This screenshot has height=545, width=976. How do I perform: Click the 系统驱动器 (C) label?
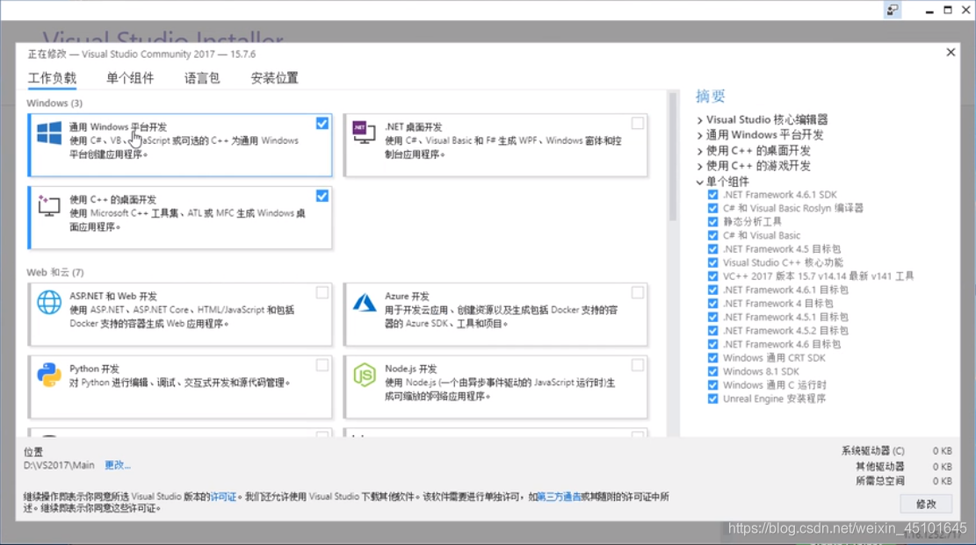[872, 451]
